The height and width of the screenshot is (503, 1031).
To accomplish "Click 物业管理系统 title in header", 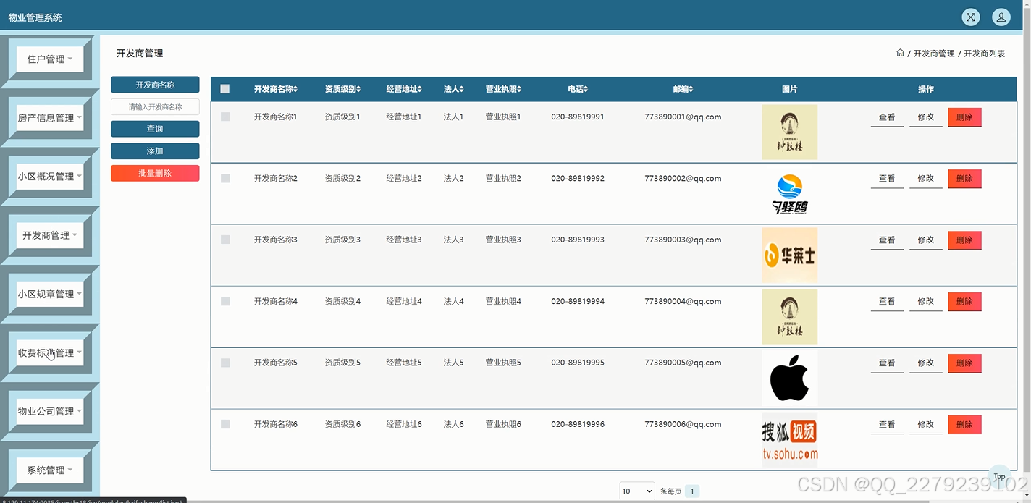I will [35, 17].
